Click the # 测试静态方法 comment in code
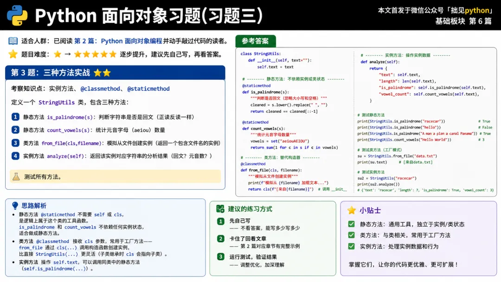Image resolution: width=501 pixels, height=282 pixels. (371, 115)
